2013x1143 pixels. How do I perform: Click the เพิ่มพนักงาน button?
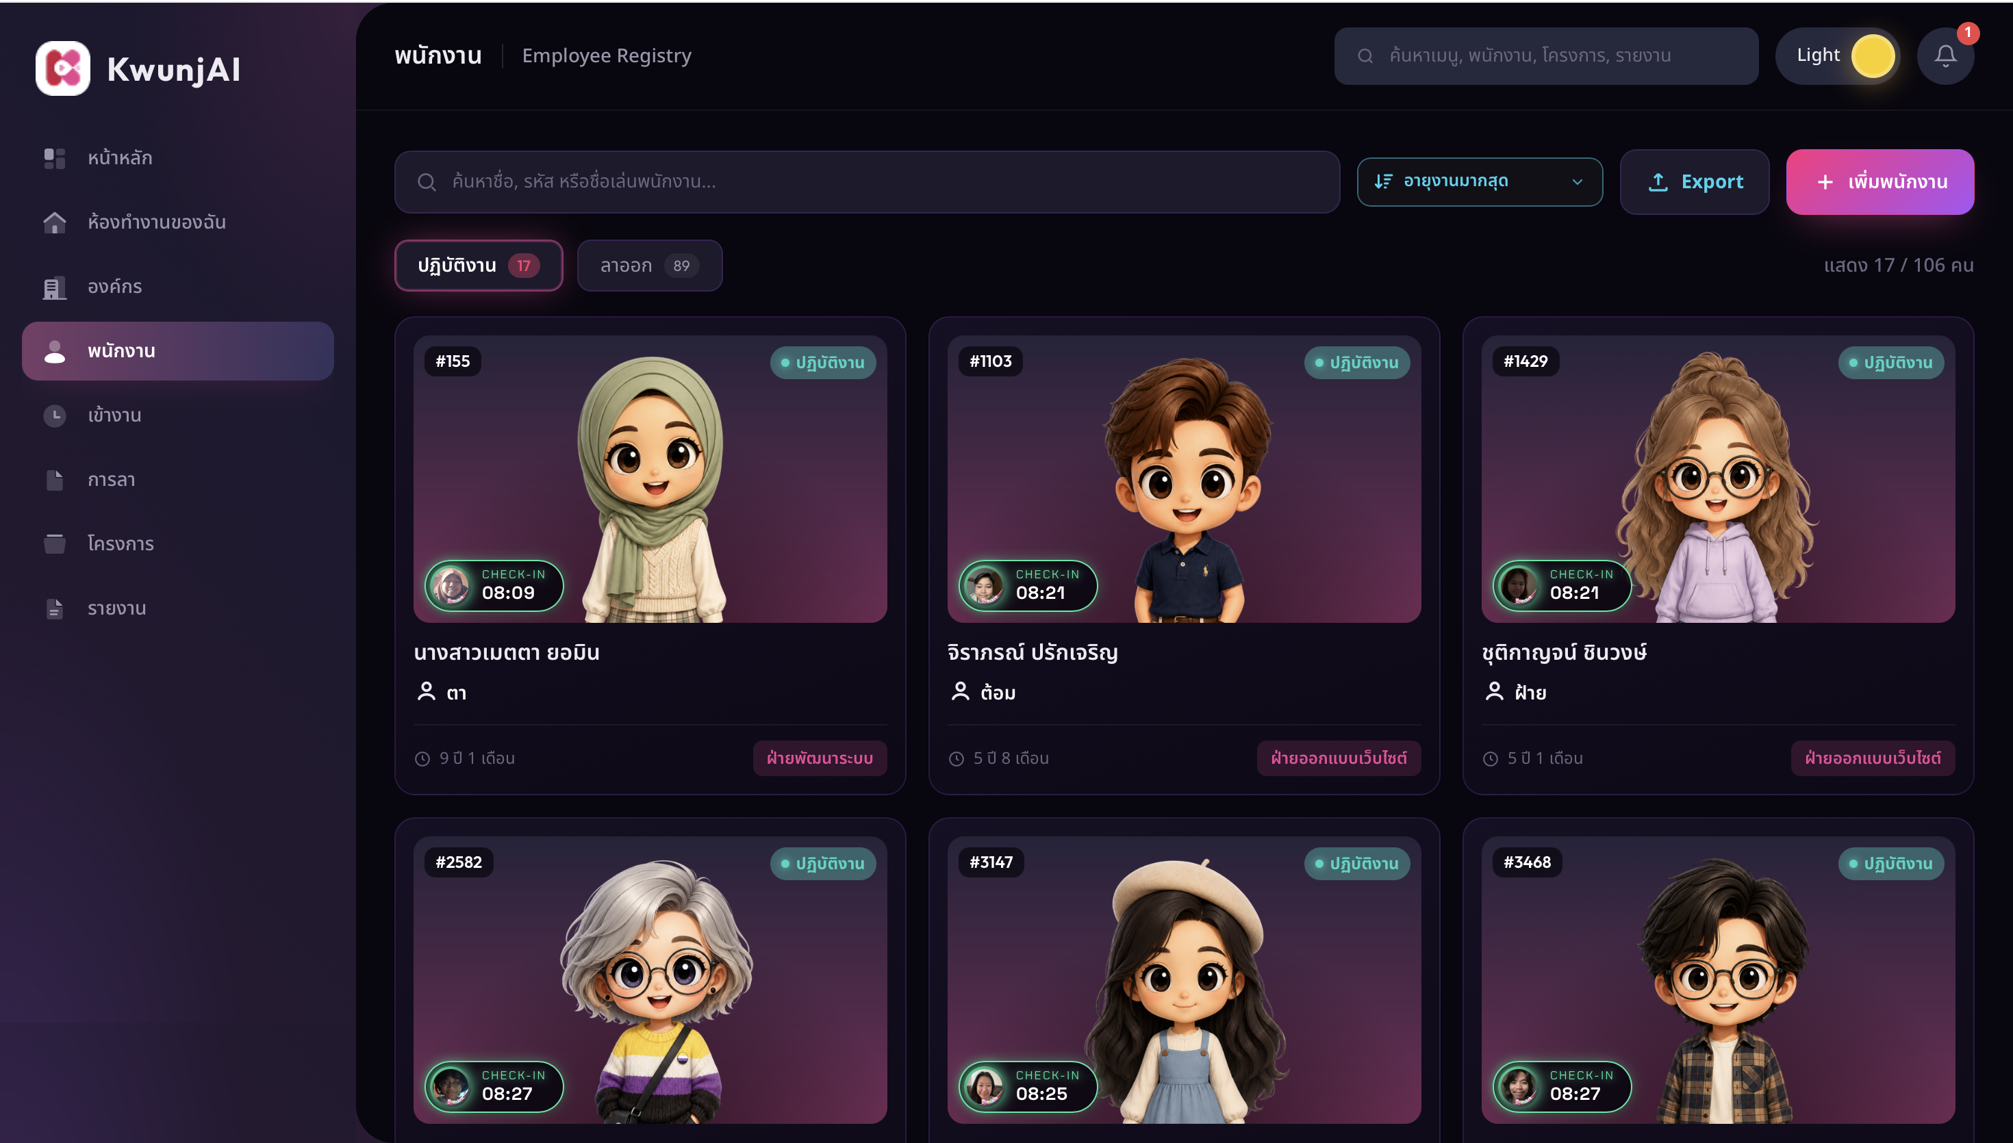[1879, 182]
